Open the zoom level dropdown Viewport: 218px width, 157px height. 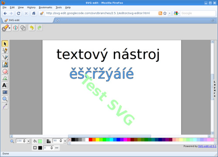coord(28,141)
